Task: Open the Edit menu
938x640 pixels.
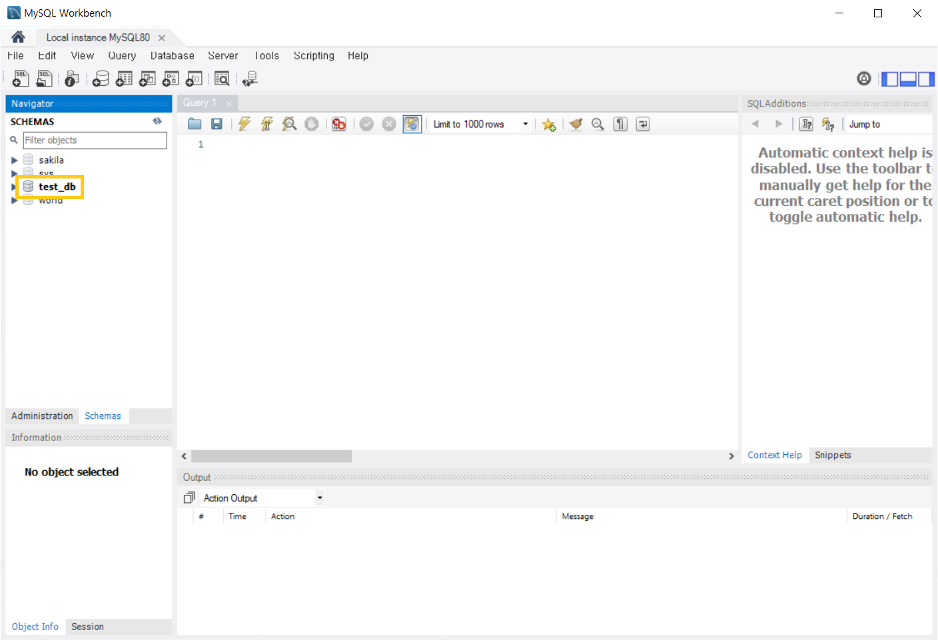Action: (47, 56)
